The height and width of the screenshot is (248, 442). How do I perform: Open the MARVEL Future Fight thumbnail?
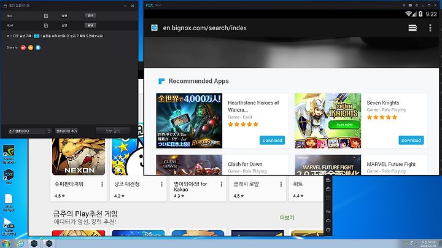tap(328, 165)
